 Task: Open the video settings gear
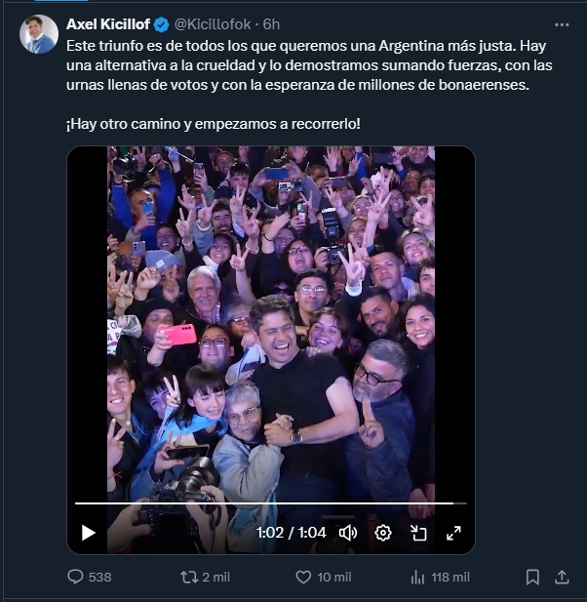pyautogui.click(x=383, y=533)
